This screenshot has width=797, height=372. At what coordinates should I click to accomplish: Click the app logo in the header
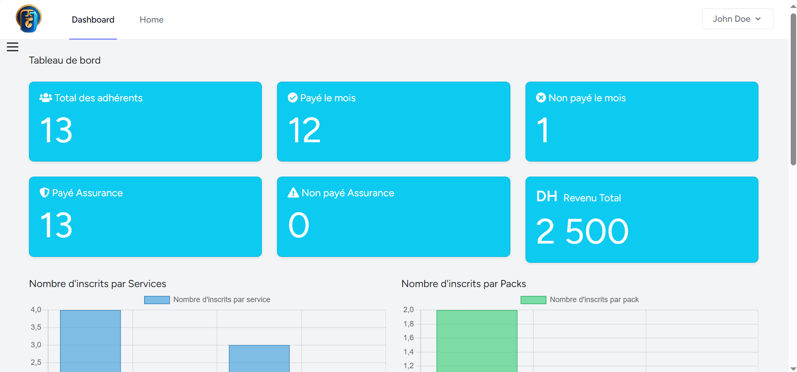coord(28,18)
